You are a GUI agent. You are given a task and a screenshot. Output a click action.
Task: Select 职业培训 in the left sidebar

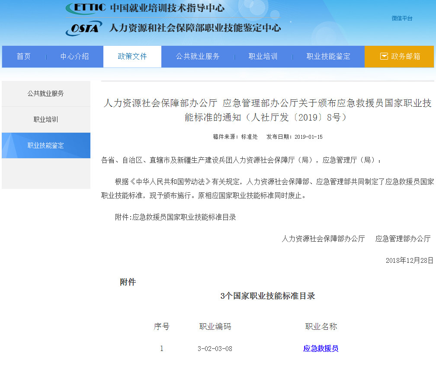46,119
